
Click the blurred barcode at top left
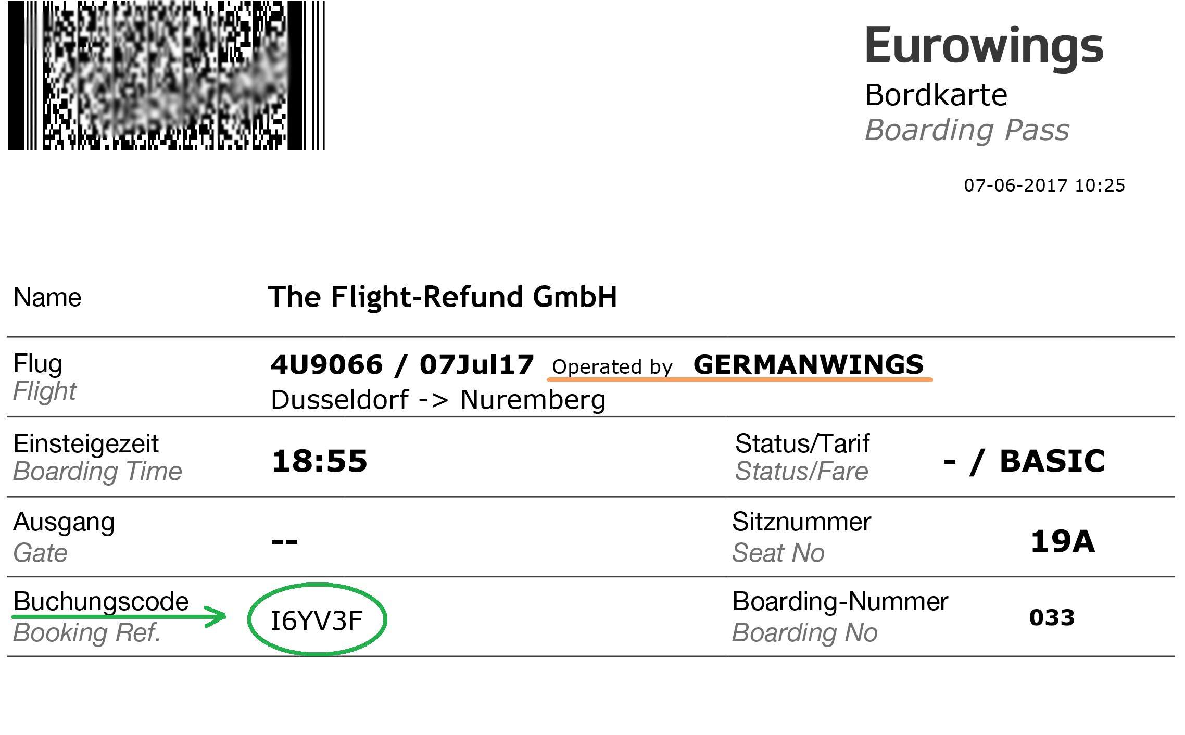[166, 75]
